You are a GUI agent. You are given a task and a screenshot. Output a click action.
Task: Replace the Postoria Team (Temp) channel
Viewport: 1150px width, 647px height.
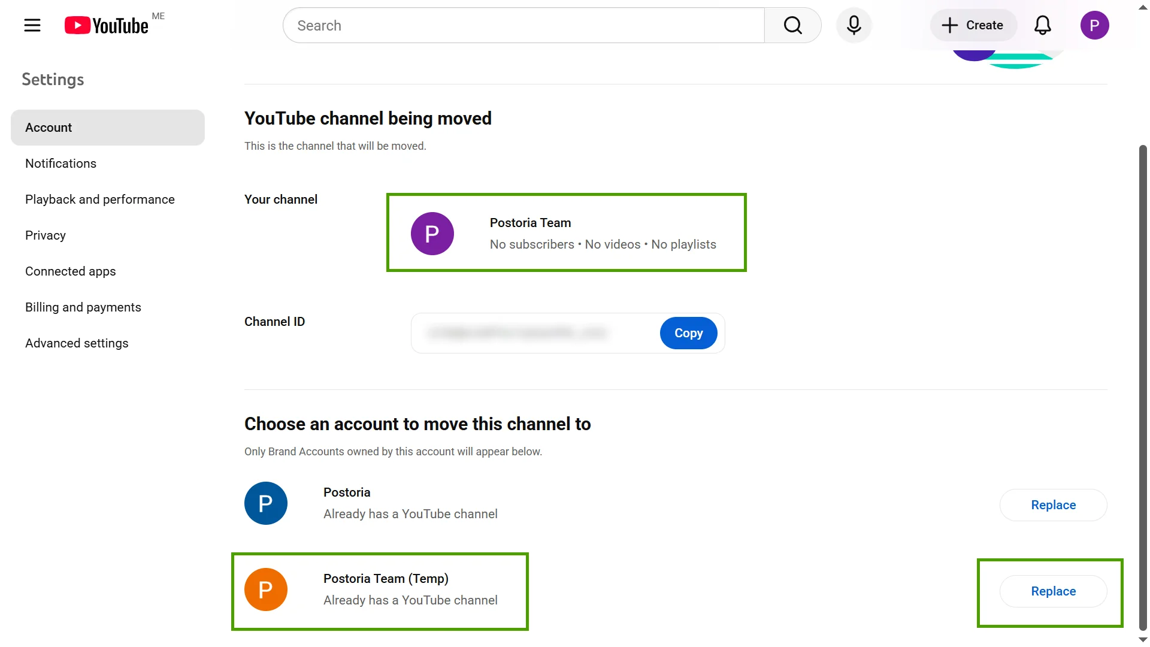click(1053, 591)
